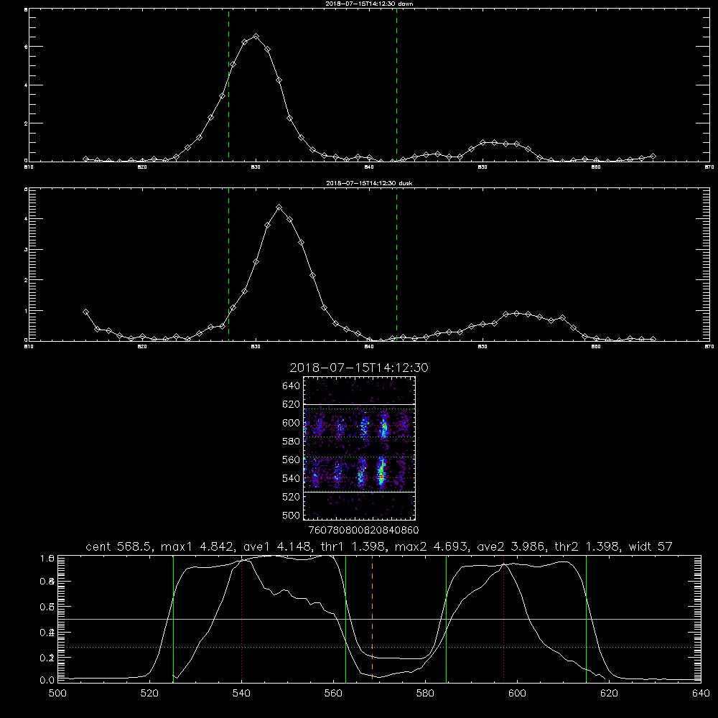Click the right green dashed line in dawn plot
This screenshot has height=718, width=718.
396,85
